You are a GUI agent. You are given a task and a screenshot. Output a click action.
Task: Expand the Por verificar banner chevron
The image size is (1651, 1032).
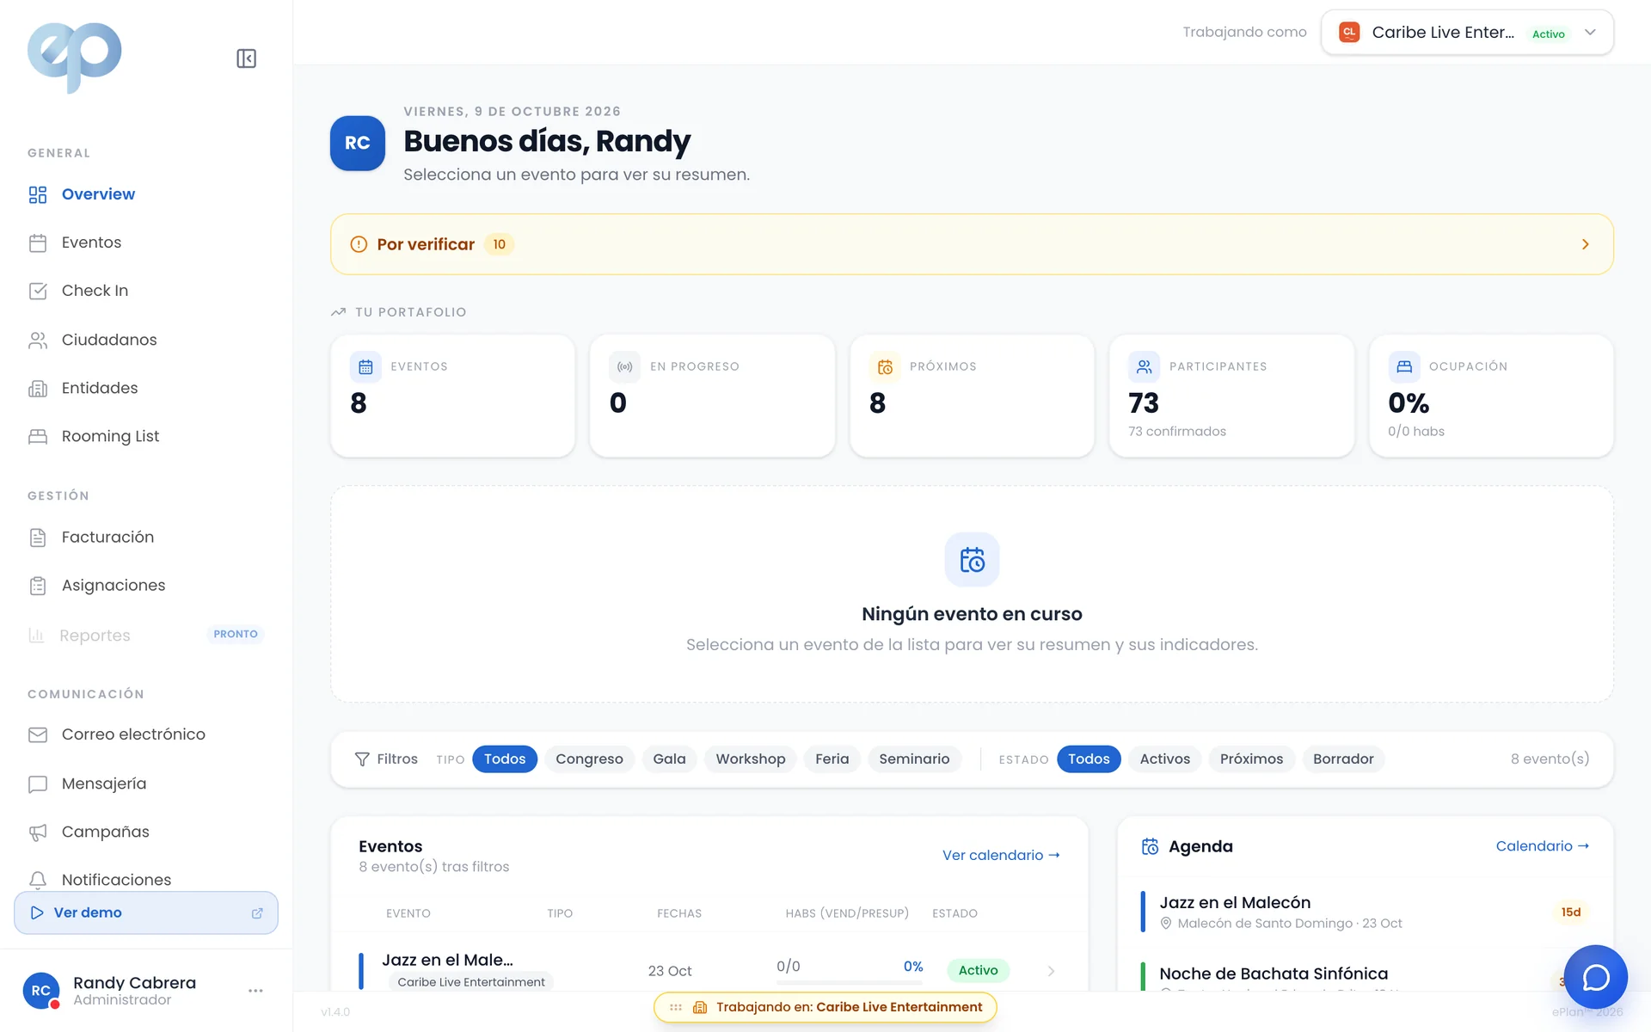[x=1585, y=244]
